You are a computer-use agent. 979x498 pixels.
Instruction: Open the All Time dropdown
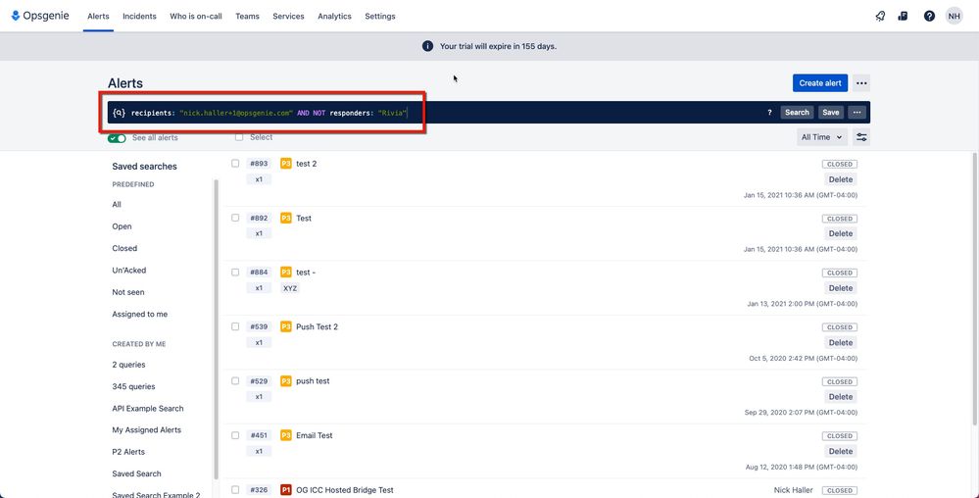click(x=821, y=137)
